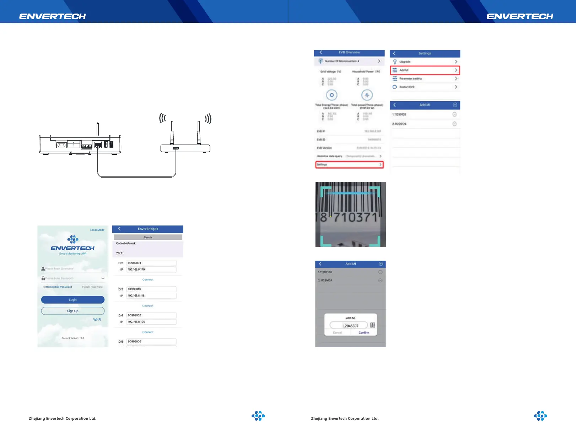
Task: Click the ENVERTECH logo in right page header
Action: click(520, 16)
